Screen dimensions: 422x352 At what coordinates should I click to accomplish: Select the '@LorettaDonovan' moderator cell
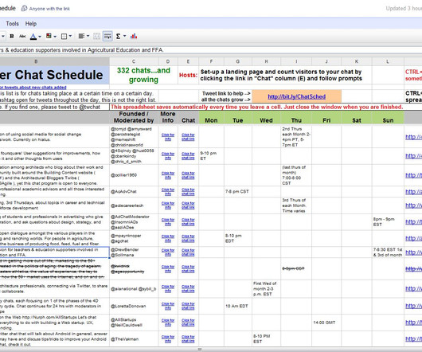pyautogui.click(x=134, y=306)
